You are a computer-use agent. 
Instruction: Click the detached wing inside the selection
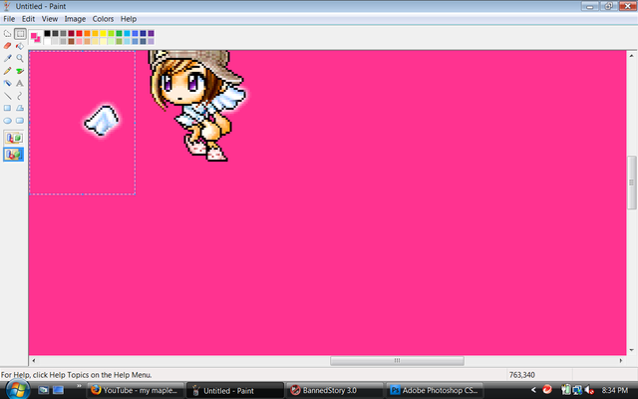coord(102,121)
